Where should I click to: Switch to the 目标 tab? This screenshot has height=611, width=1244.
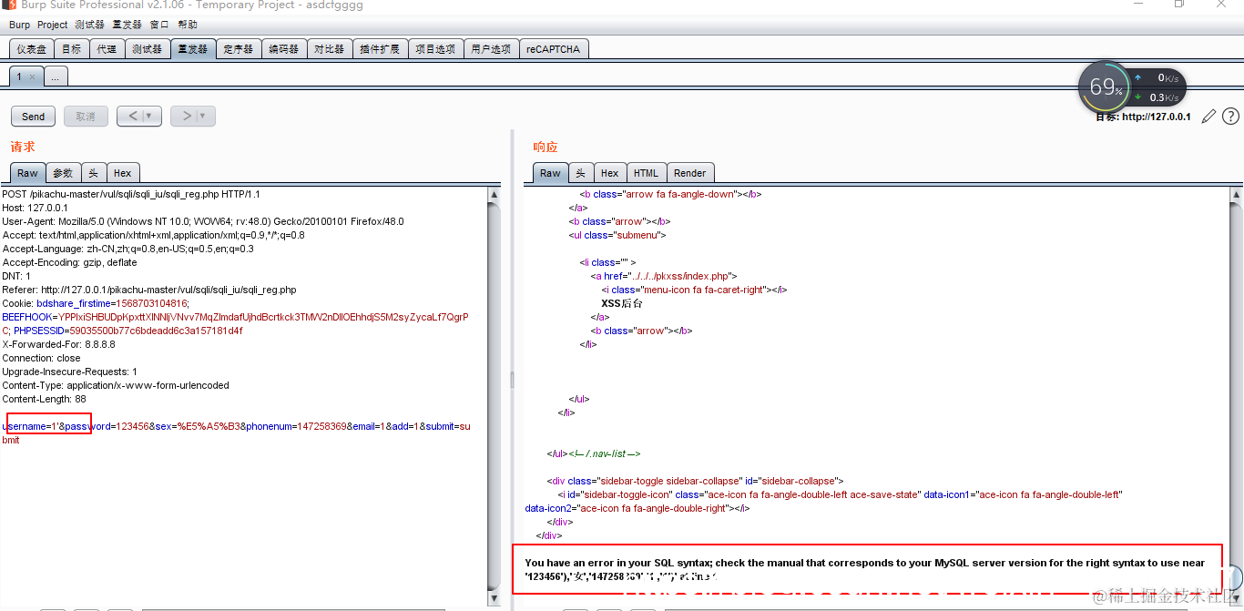72,49
